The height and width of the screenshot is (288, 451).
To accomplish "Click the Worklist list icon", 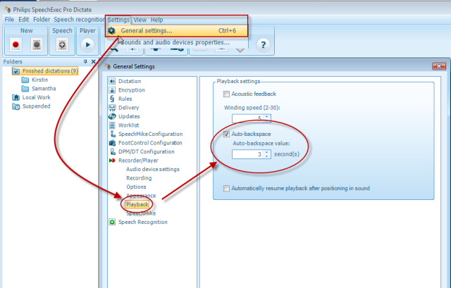I will 112,125.
